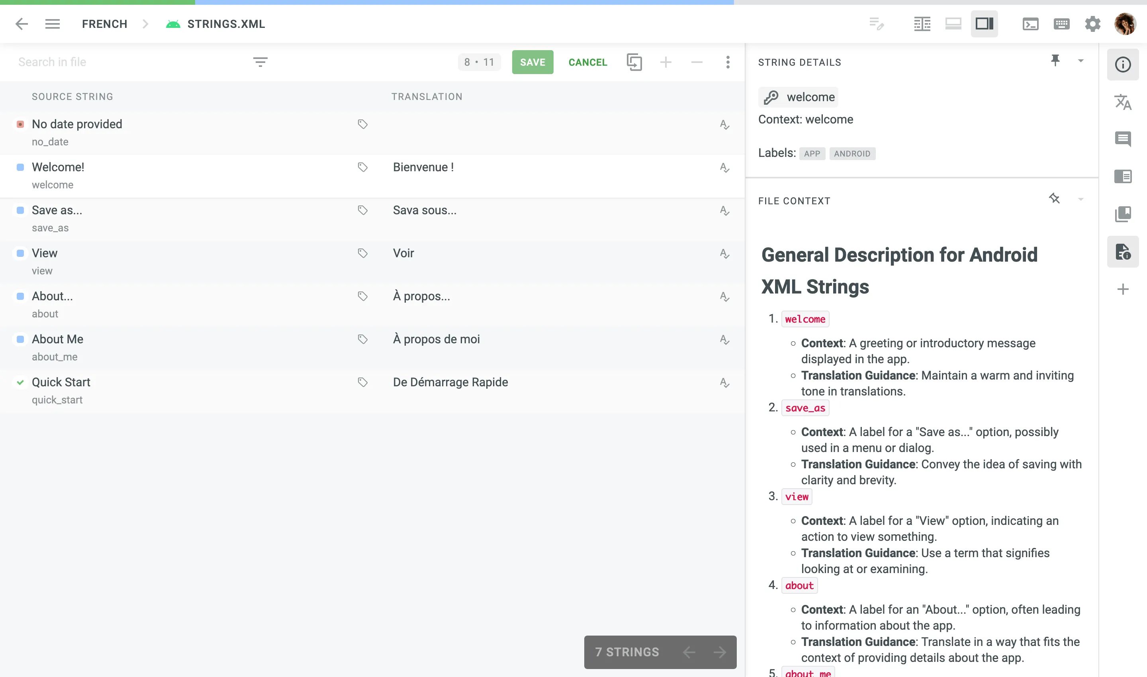1147x677 pixels.
Task: Click the comments panel icon
Action: coord(1123,139)
